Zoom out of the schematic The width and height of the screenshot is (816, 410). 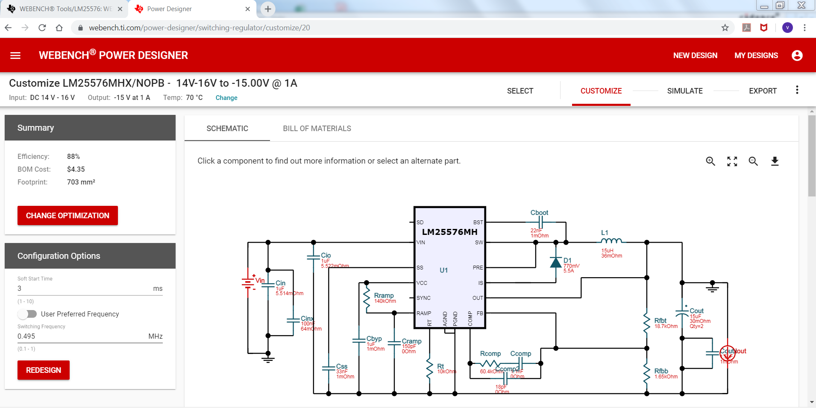tap(753, 161)
